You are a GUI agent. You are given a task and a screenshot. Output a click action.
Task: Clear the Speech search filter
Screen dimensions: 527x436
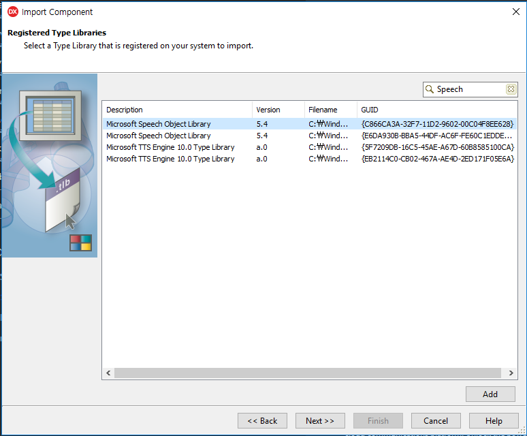(x=511, y=89)
